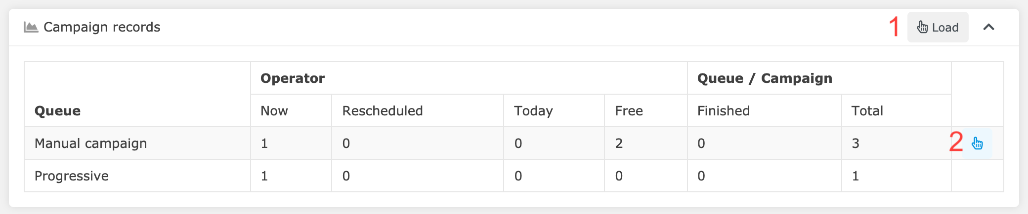The width and height of the screenshot is (1028, 214).
Task: Click the Queue column header
Action: coord(57,111)
